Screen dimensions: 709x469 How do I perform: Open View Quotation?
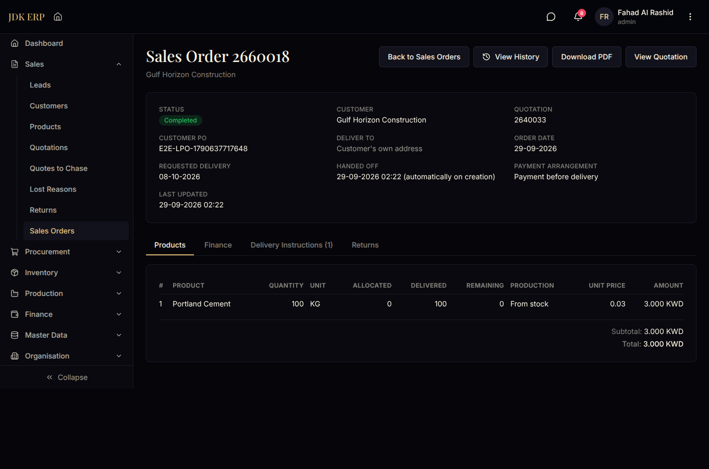(x=661, y=57)
